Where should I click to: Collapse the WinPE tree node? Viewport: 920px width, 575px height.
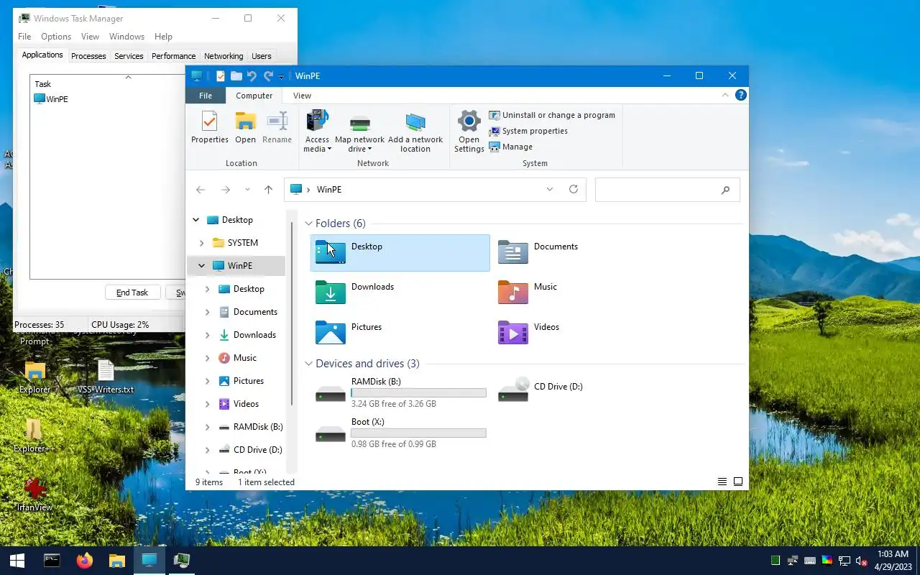201,266
